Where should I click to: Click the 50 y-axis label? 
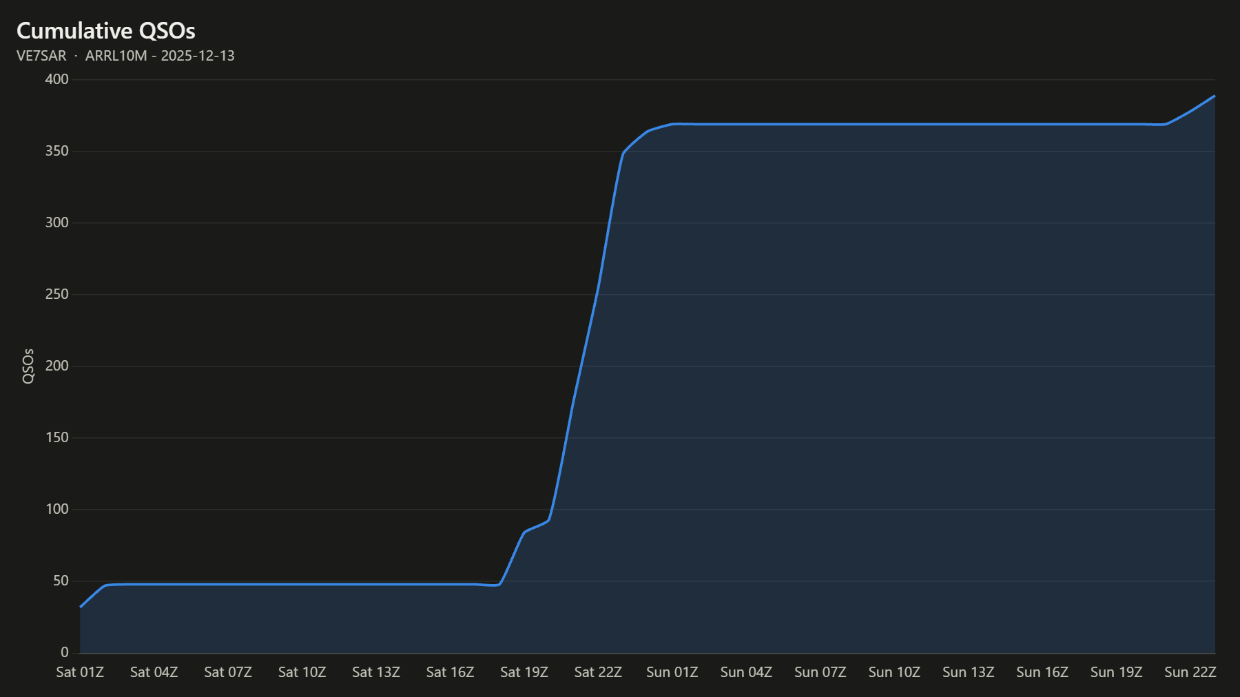[x=61, y=581]
